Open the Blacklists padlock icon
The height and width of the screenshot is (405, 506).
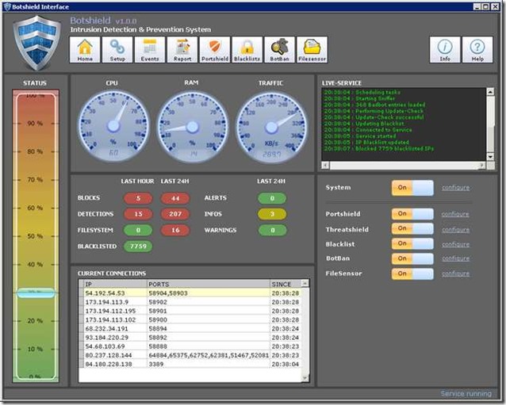click(x=247, y=50)
